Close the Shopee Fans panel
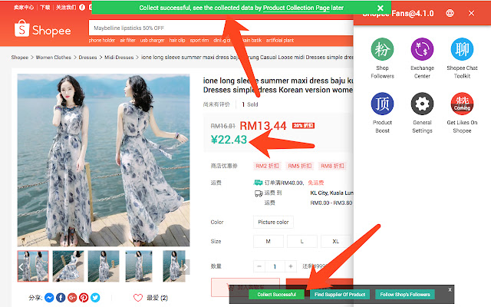Viewport: 491px width, 307px height. 471,13
